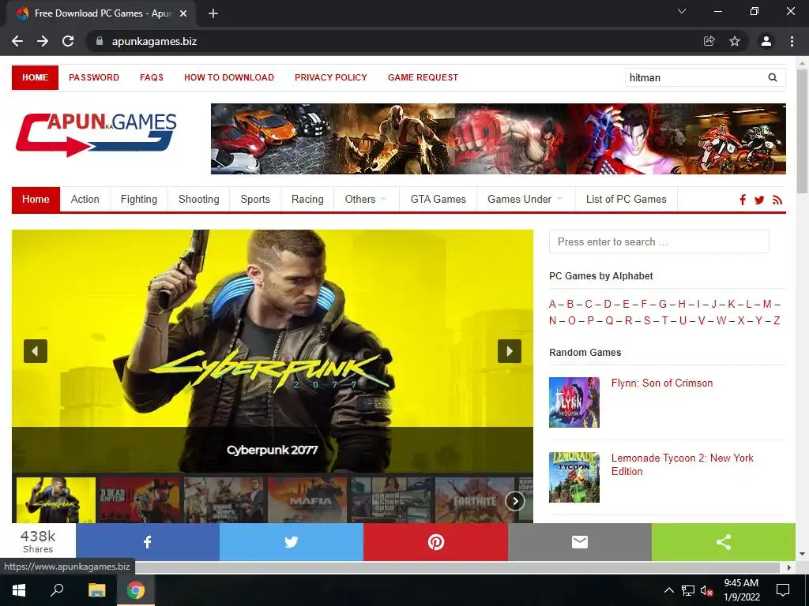Click the muted volume tray icon

pyautogui.click(x=706, y=590)
